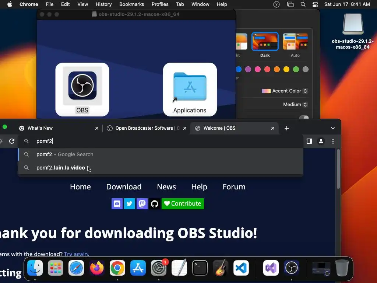Open the App Store dock icon
The image size is (377, 283).
coord(138,268)
